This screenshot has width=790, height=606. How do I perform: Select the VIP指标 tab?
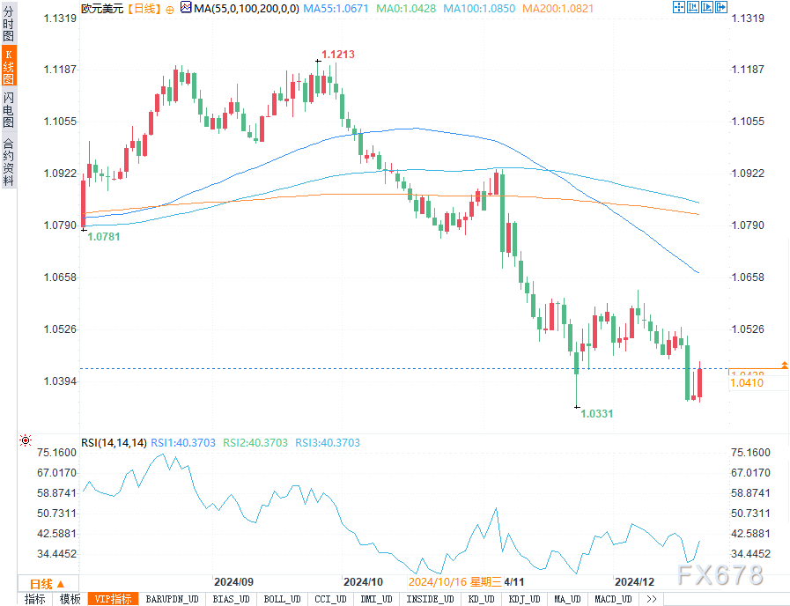tap(114, 599)
